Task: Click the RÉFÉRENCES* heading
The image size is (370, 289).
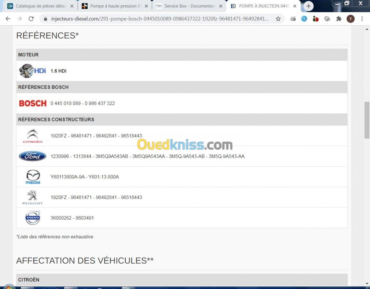Action: click(47, 36)
